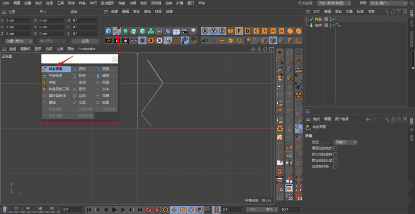The width and height of the screenshot is (415, 214).
Task: Select the Rotate tool icon
Action: [239, 41]
